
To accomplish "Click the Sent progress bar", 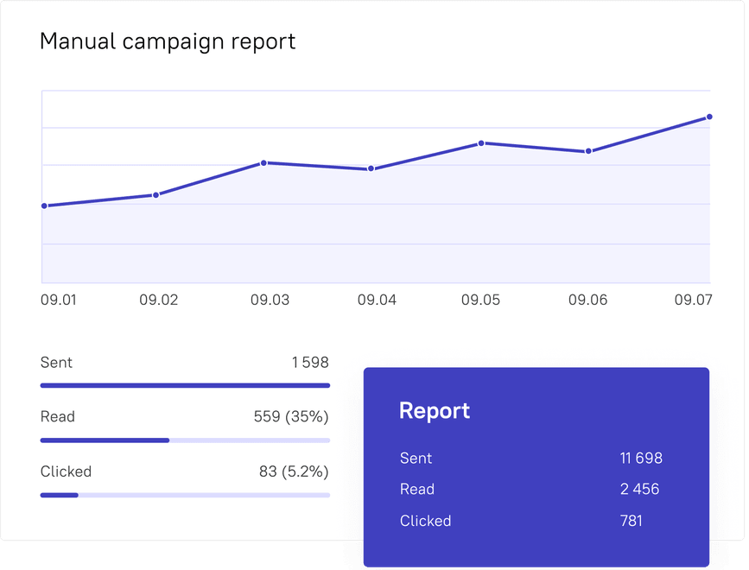I will tap(186, 385).
